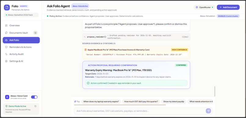Open Settings & AI
This screenshot has height=118, width=246.
pyautogui.click(x=21, y=61)
